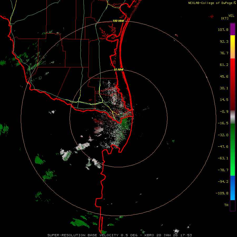The width and height of the screenshot is (237, 237).
Task: Click the black TH segment of the color bar
Action: tap(233, 205)
